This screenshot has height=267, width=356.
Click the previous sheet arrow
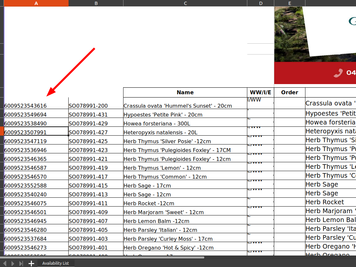pos(5,263)
